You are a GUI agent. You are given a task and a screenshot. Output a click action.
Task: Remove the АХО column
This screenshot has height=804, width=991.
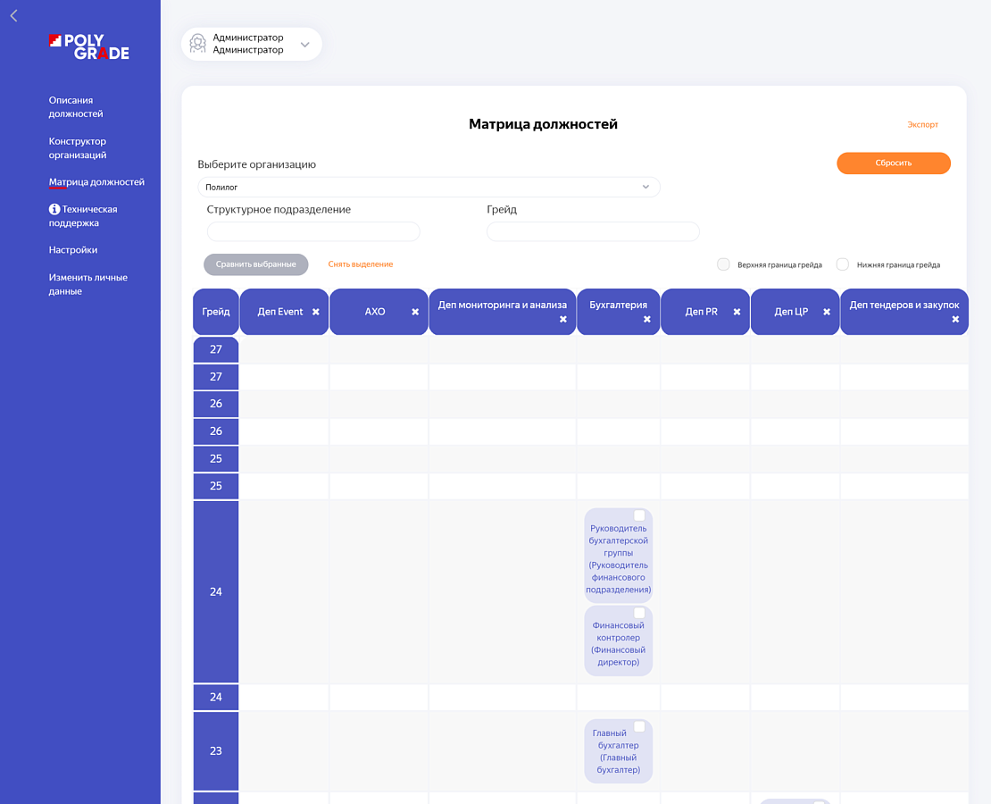tap(415, 312)
